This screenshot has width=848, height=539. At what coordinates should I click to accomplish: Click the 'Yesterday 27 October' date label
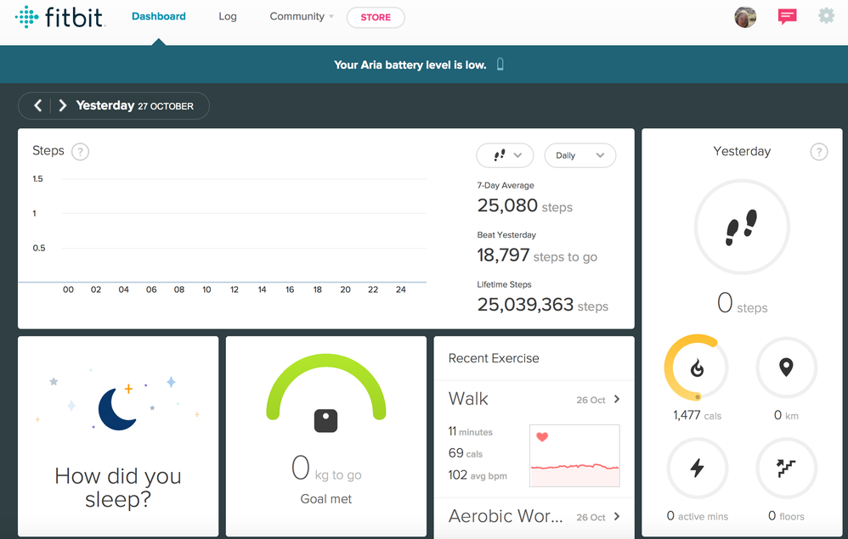pos(134,105)
